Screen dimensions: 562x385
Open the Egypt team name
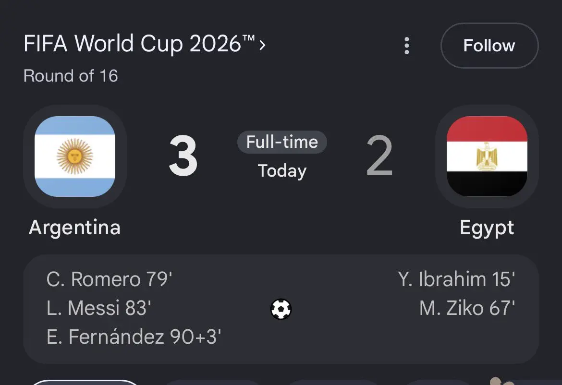point(487,228)
